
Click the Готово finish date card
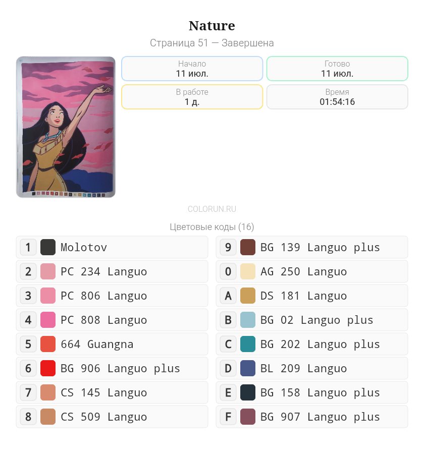(337, 69)
